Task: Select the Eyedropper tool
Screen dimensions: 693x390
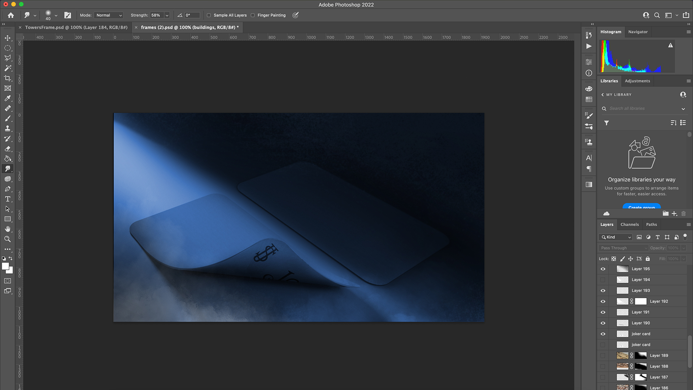Action: pos(7,98)
